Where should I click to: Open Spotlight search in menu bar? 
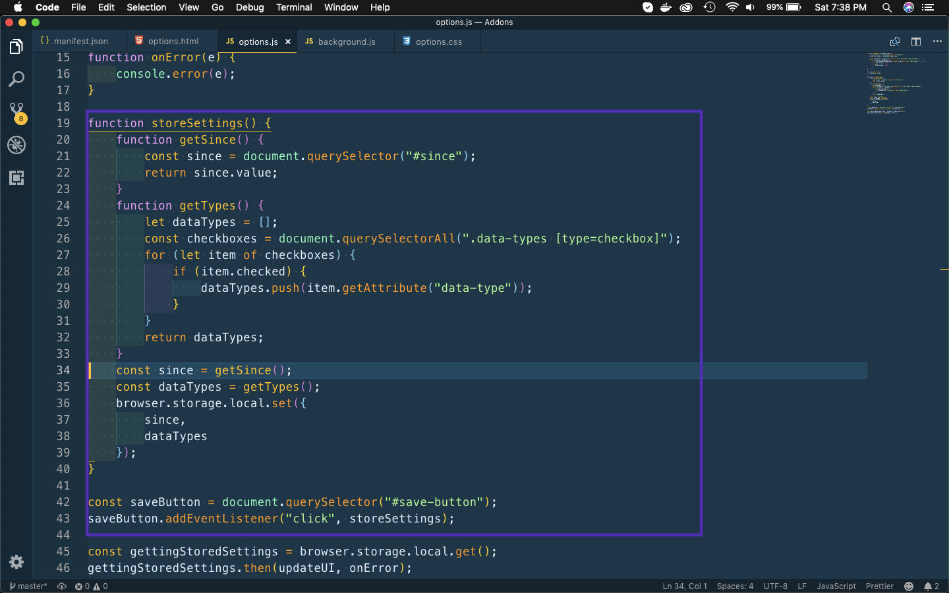tap(887, 7)
